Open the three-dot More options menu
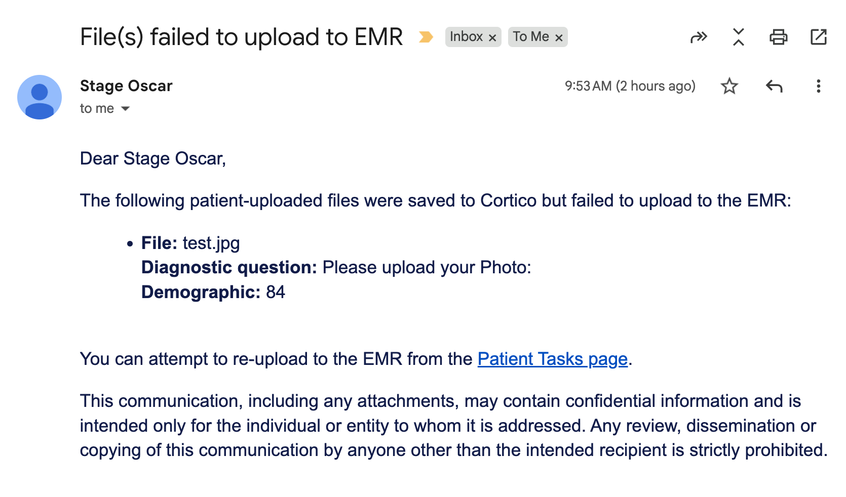Image resolution: width=846 pixels, height=497 pixels. tap(818, 87)
